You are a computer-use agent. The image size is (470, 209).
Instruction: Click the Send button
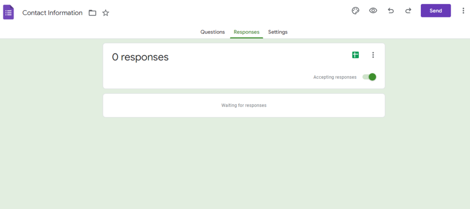[x=436, y=11]
